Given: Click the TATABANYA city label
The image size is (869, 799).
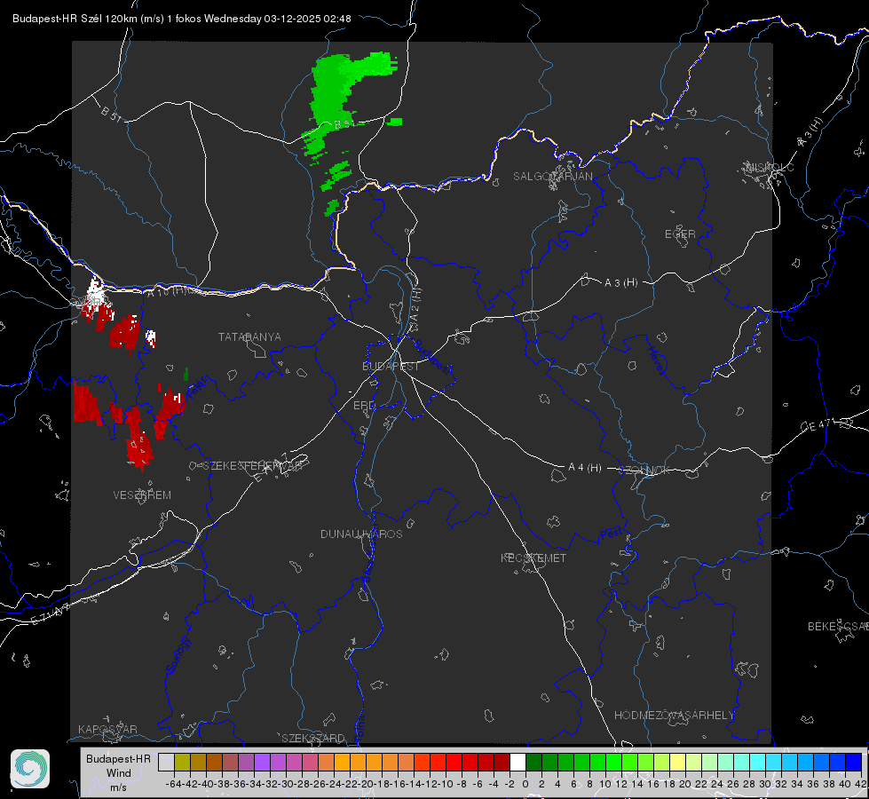Looking at the screenshot, I should [249, 337].
